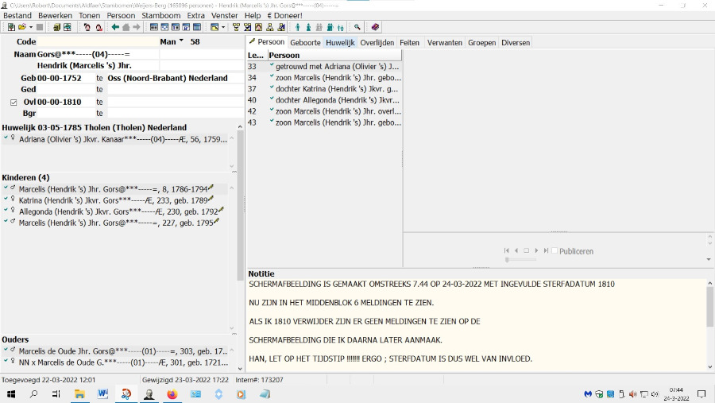This screenshot has height=403, width=715.
Task: Expand the open-folder dropdown arrow
Action: (30, 27)
